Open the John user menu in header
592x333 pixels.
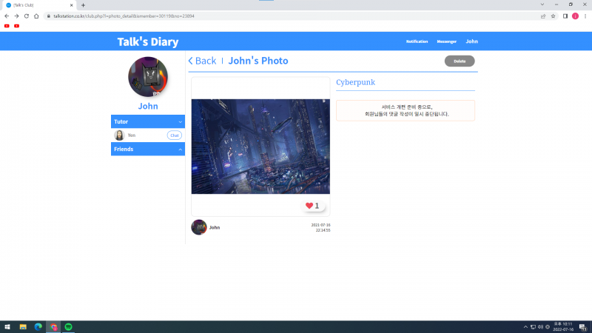pyautogui.click(x=471, y=41)
